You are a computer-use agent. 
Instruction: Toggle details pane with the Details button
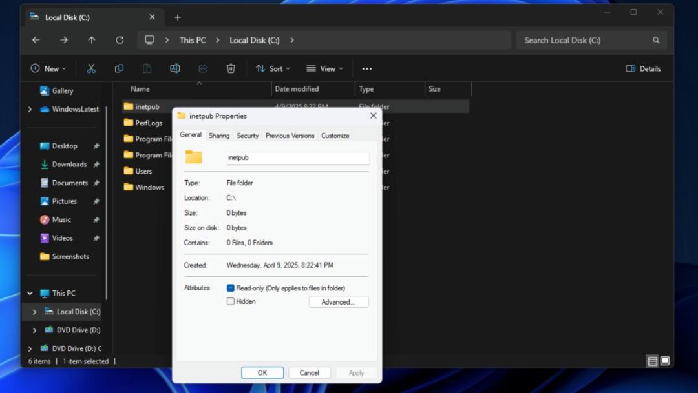[x=643, y=68]
